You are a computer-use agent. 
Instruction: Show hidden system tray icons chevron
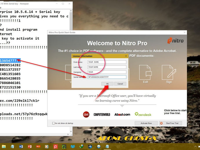click(195, 147)
